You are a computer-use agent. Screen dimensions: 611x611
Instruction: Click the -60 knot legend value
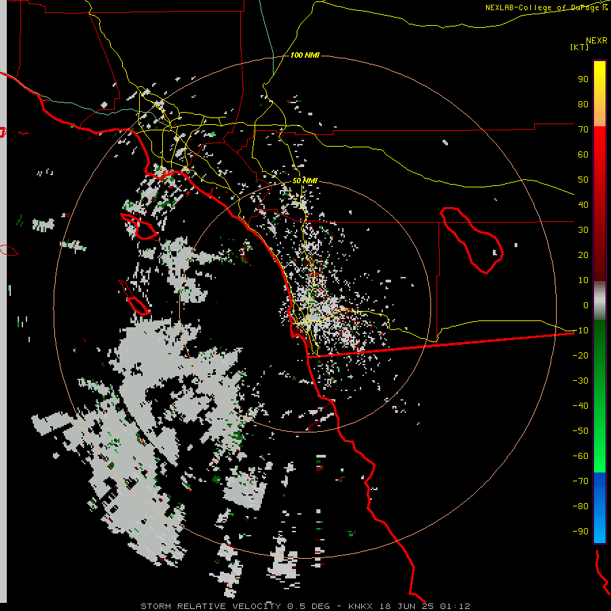[580, 456]
